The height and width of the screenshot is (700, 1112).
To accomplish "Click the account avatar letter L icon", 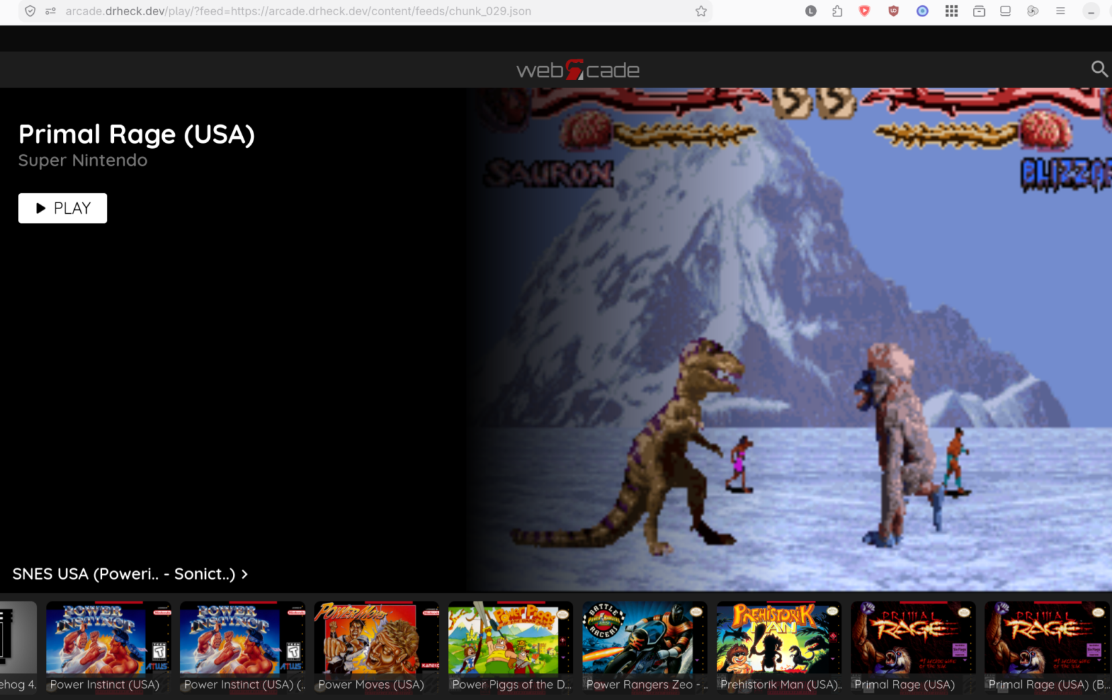I will [811, 11].
